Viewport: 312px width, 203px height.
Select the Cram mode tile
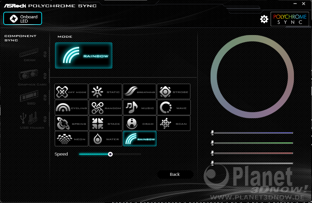(140, 123)
